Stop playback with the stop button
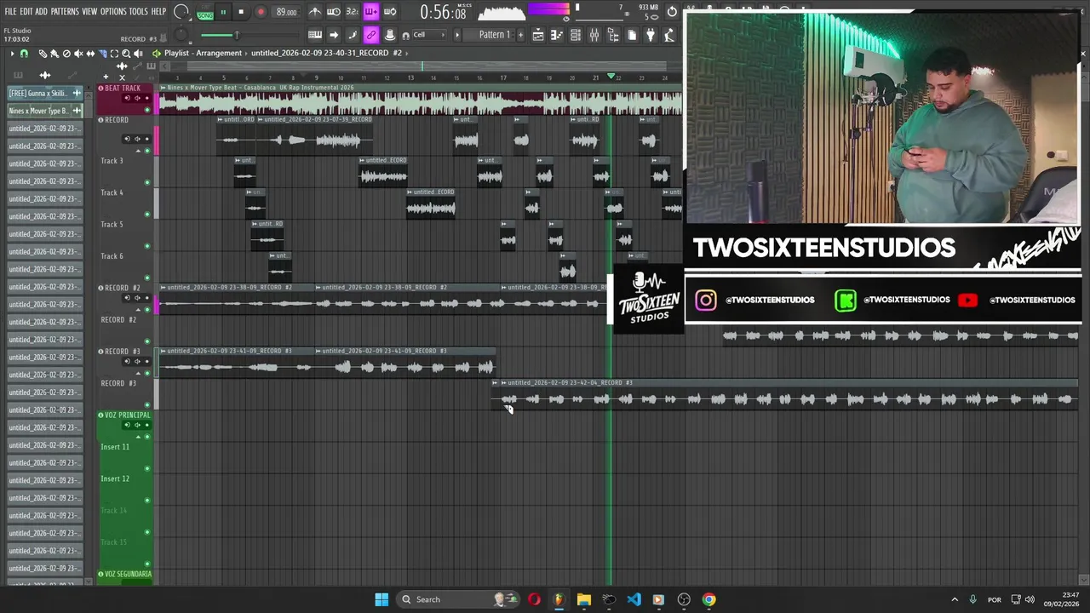1090x613 pixels. point(241,12)
